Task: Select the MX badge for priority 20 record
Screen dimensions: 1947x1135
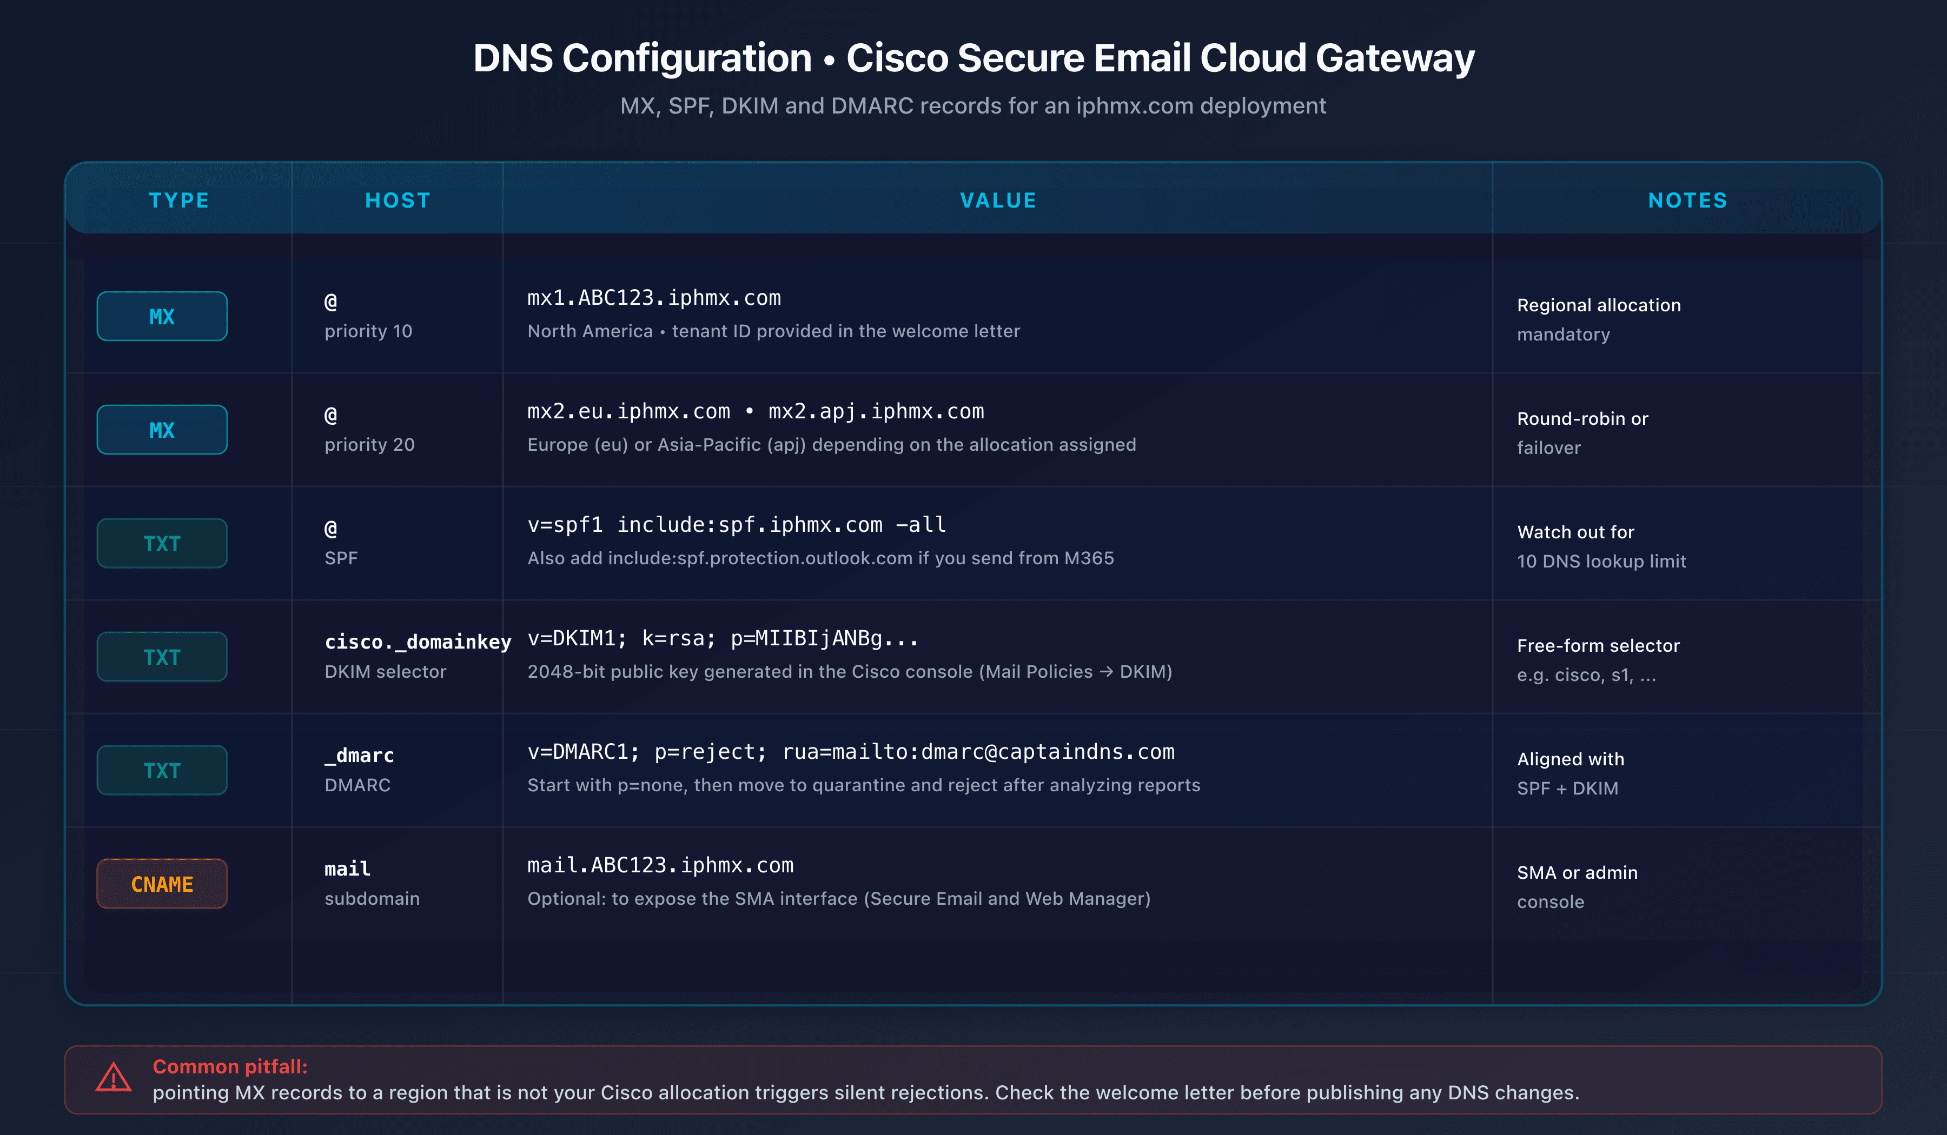Action: (x=162, y=429)
